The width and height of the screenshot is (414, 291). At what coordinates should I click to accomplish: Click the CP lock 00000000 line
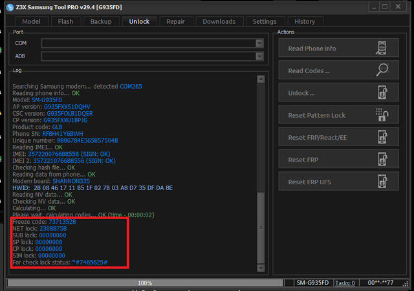click(x=38, y=249)
